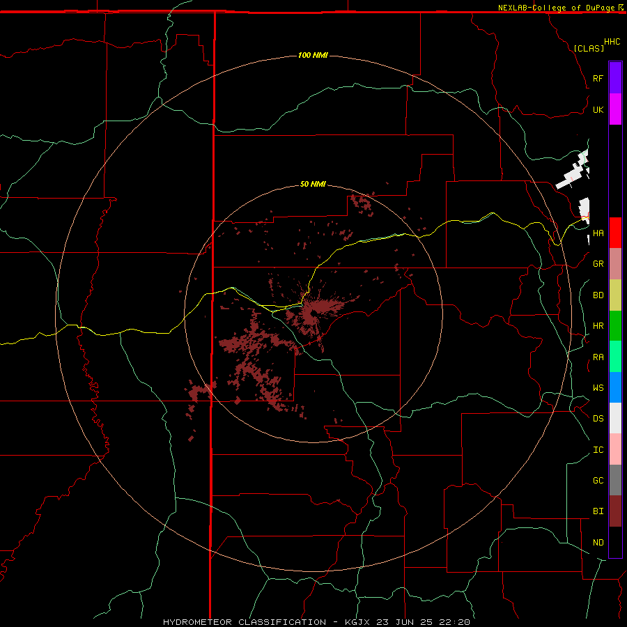627x627 pixels.
Task: Click the 'NEXLAB-College of DuPage' text
Action: [x=556, y=8]
